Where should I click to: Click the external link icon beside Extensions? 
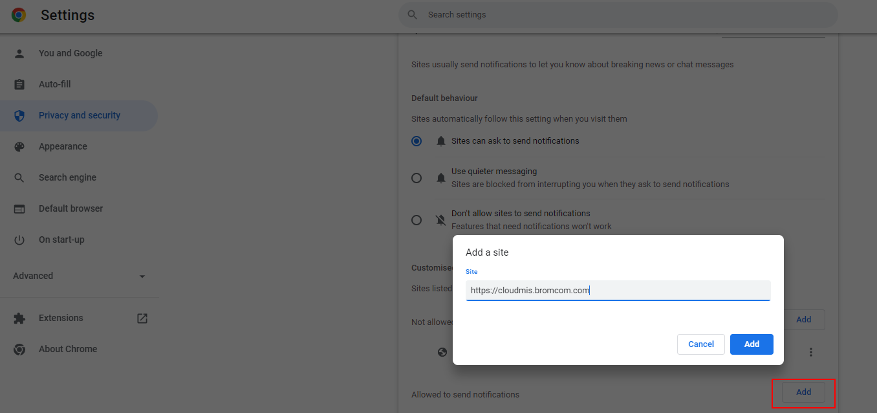142,318
